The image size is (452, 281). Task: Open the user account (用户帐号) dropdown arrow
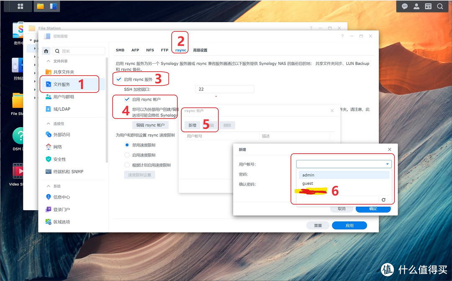coord(388,164)
